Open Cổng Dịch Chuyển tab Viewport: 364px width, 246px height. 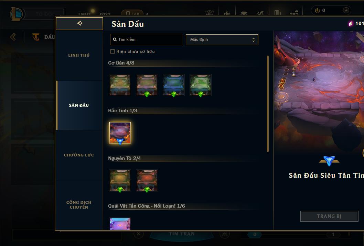(79, 204)
